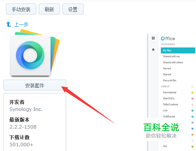Select International label

169,93
